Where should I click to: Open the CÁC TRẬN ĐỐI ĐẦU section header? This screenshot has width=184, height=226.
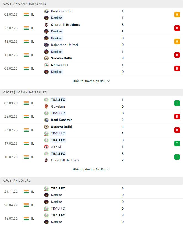[x=17, y=181]
